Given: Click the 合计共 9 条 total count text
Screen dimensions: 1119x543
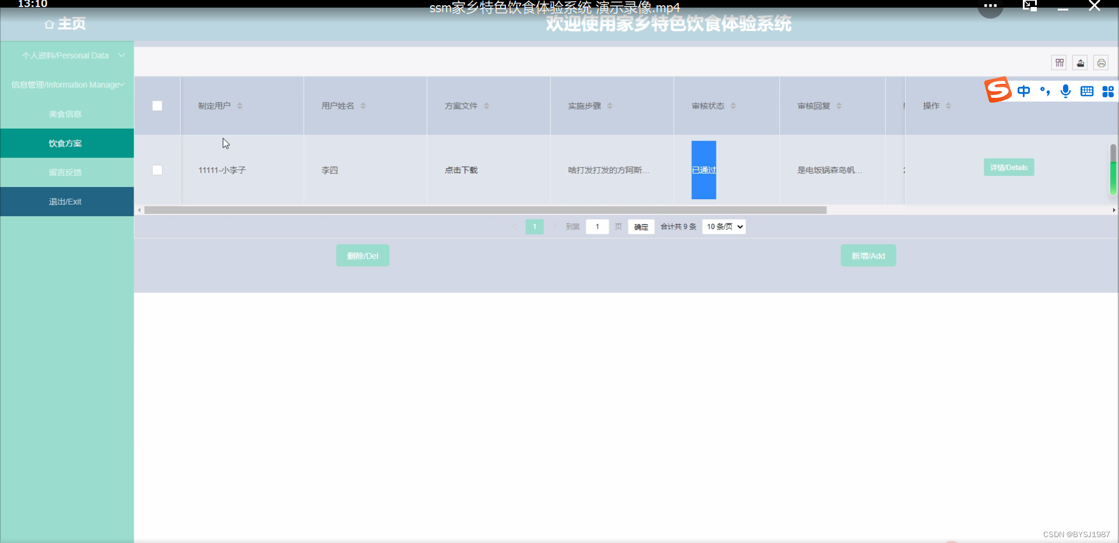Looking at the screenshot, I should (x=678, y=227).
